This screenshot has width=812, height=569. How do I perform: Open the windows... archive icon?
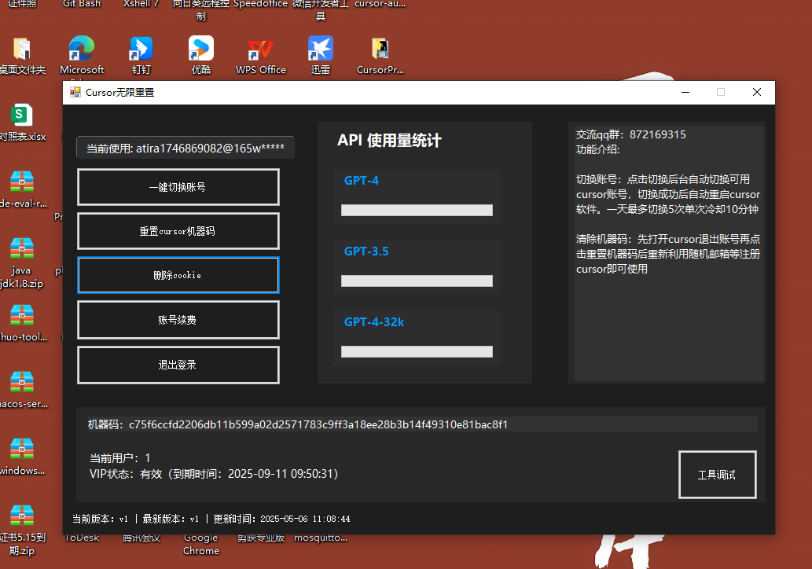(x=22, y=456)
